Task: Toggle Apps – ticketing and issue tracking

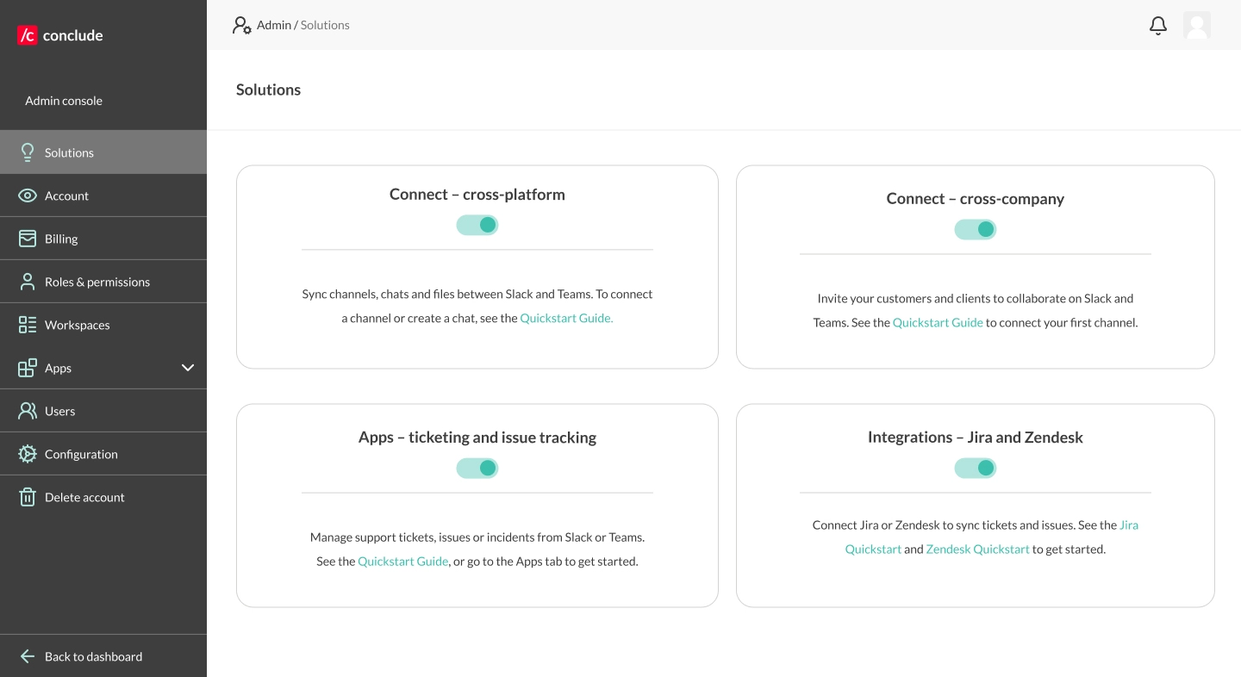Action: 477,468
